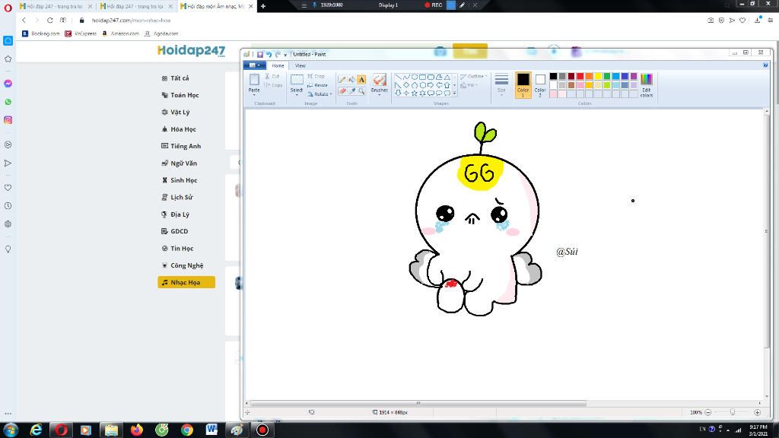Open the VnExpress bookmark
779x438 pixels.
tap(81, 33)
